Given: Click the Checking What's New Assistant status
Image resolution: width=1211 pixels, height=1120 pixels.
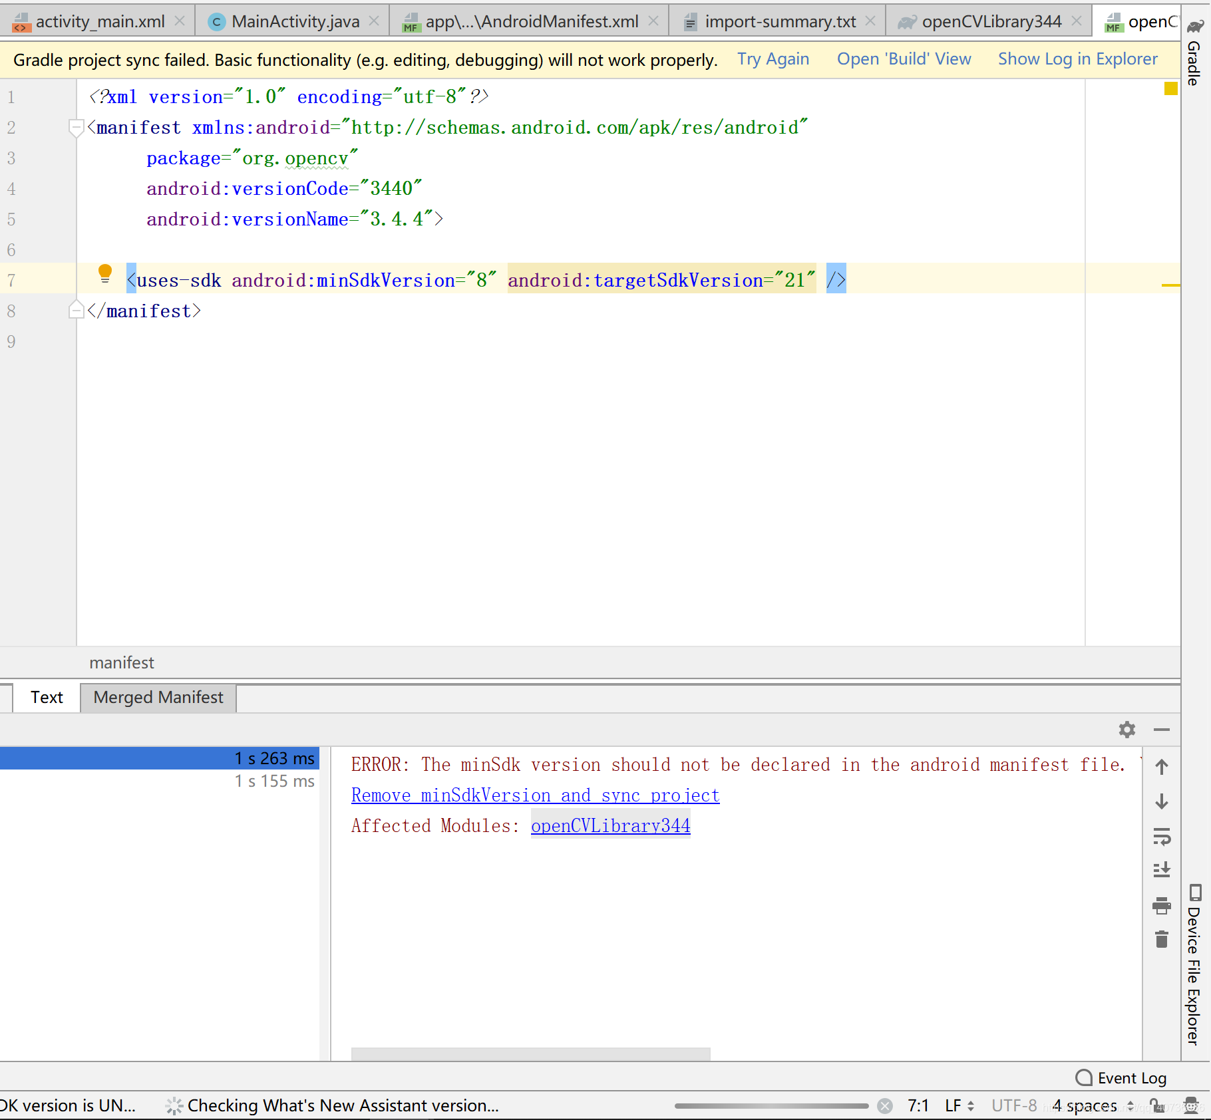Looking at the screenshot, I should 333,1105.
